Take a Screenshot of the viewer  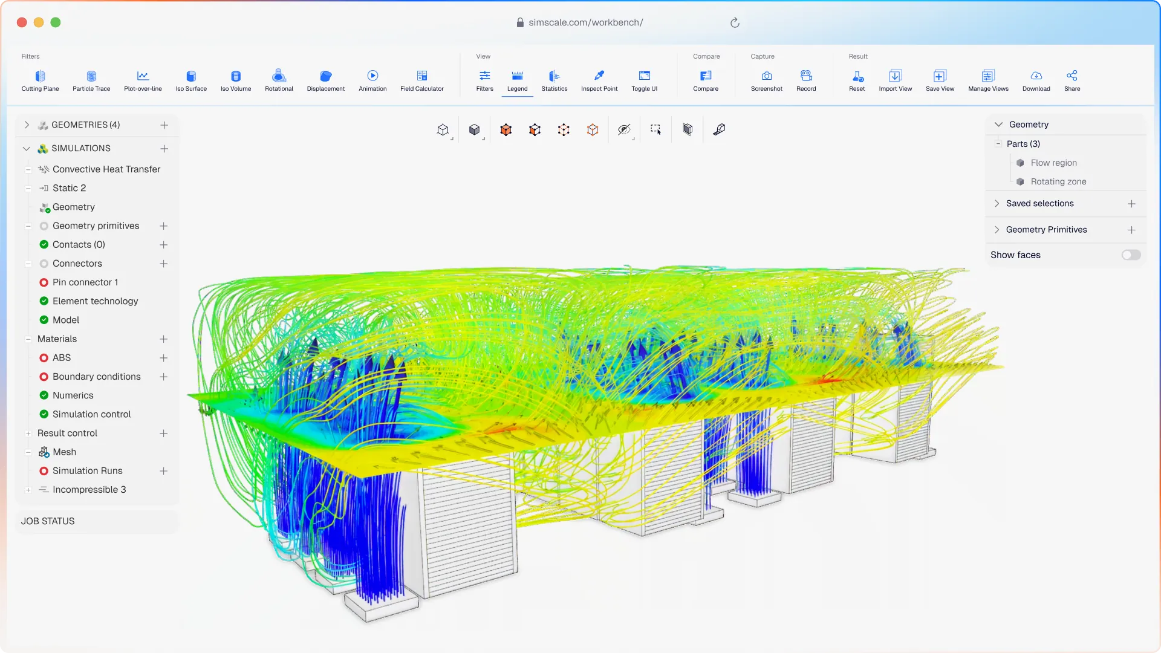767,80
